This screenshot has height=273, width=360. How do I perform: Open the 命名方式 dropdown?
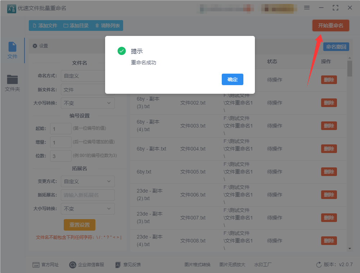click(x=88, y=76)
